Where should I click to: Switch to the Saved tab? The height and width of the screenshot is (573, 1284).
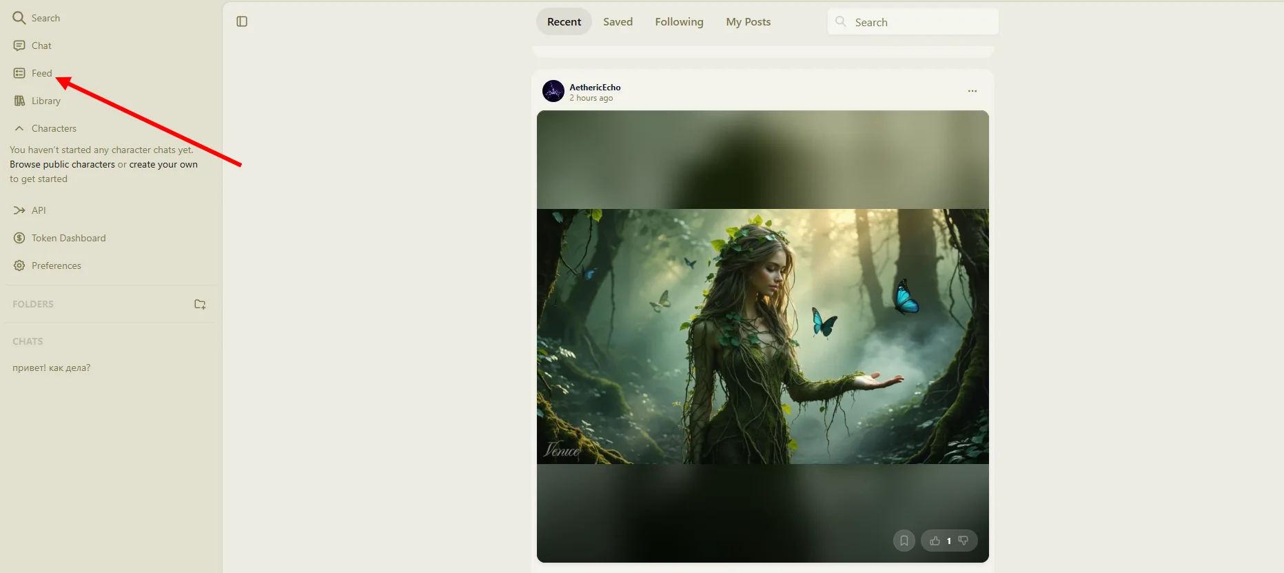coord(618,22)
